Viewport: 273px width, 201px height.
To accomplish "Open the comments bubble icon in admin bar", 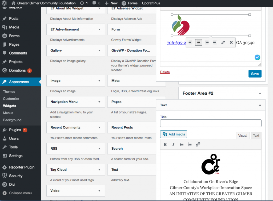I will pos(94,3).
